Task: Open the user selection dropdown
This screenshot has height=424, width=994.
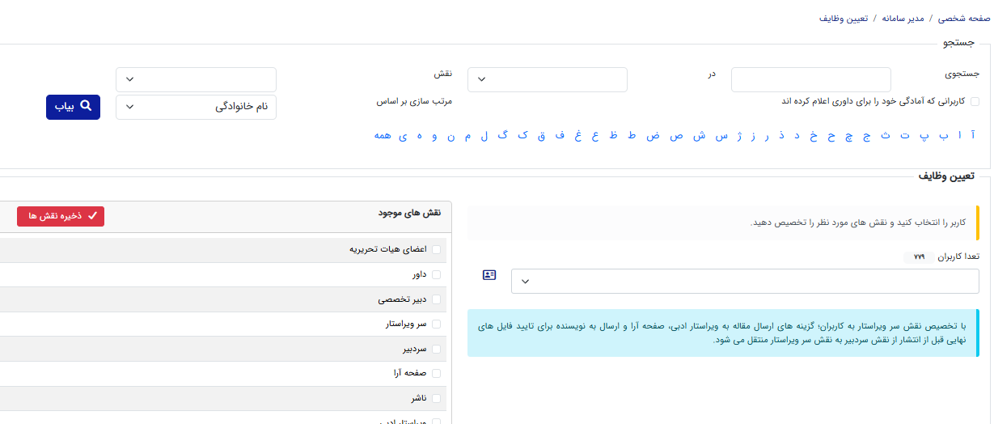Action: point(744,282)
